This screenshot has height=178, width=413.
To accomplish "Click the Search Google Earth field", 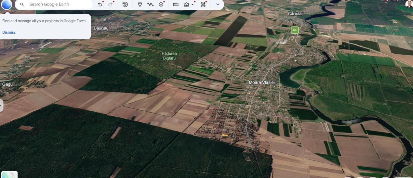I will [x=54, y=5].
